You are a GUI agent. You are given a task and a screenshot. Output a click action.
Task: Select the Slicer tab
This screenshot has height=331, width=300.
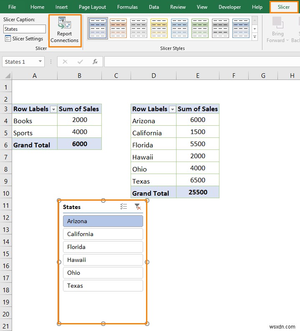pos(283,7)
